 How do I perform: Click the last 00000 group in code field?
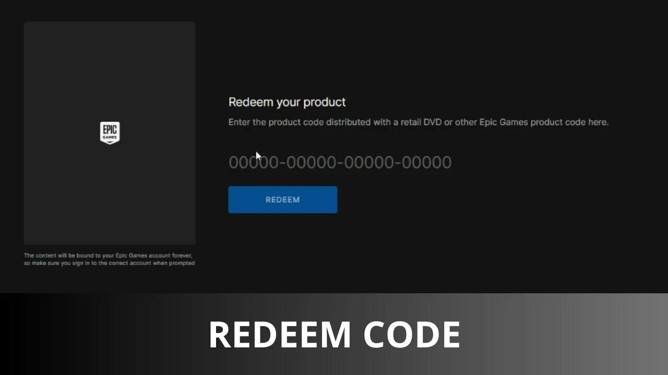426,162
